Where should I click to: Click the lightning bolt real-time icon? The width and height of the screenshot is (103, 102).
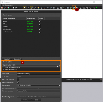(28, 8)
